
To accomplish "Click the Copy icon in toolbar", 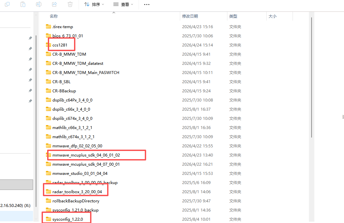I will coord(7,4).
